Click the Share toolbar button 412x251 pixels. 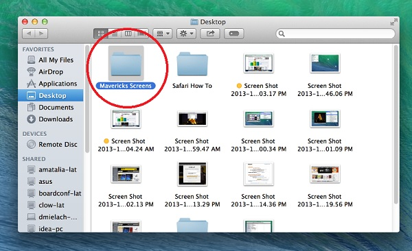tap(210, 34)
